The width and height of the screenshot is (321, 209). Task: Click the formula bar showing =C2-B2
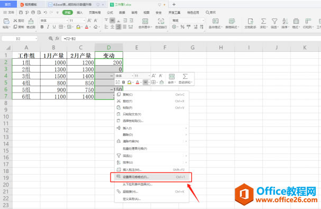(x=190, y=39)
